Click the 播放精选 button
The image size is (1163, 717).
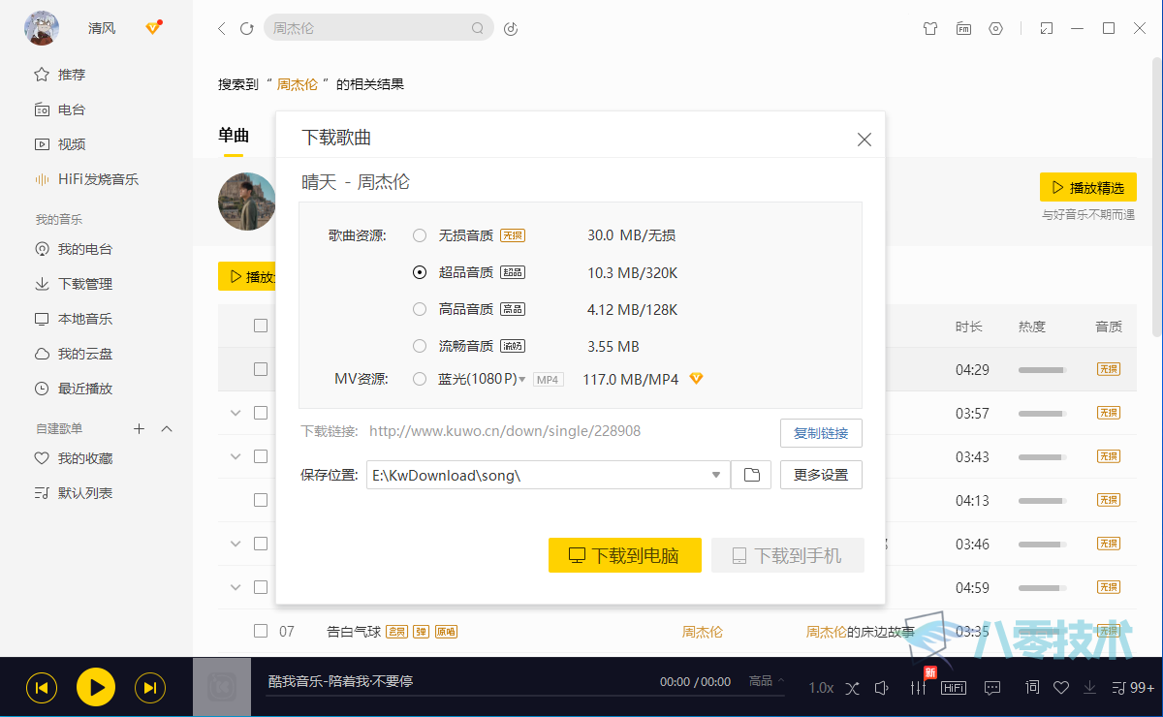pyautogui.click(x=1088, y=188)
